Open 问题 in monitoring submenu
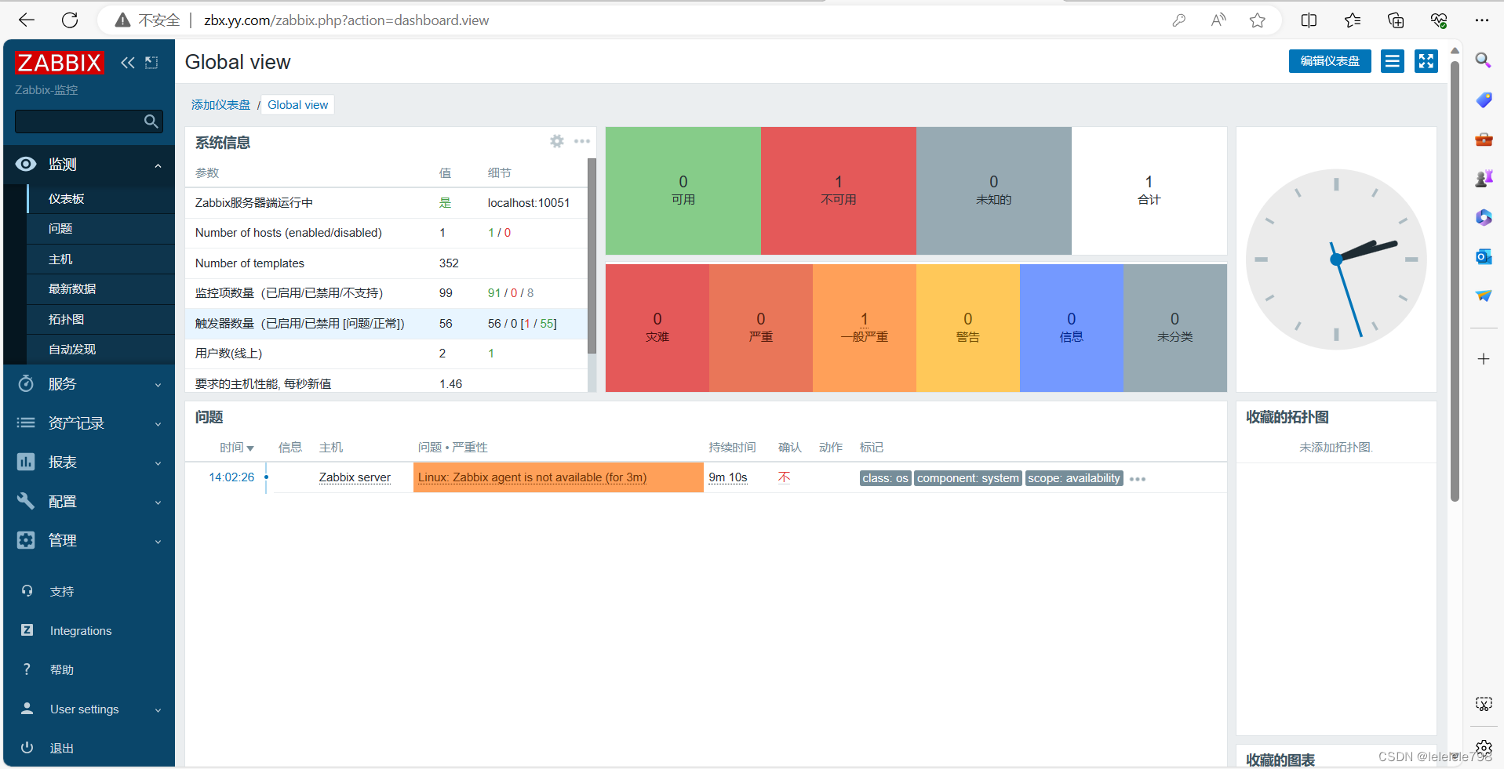 [101, 228]
